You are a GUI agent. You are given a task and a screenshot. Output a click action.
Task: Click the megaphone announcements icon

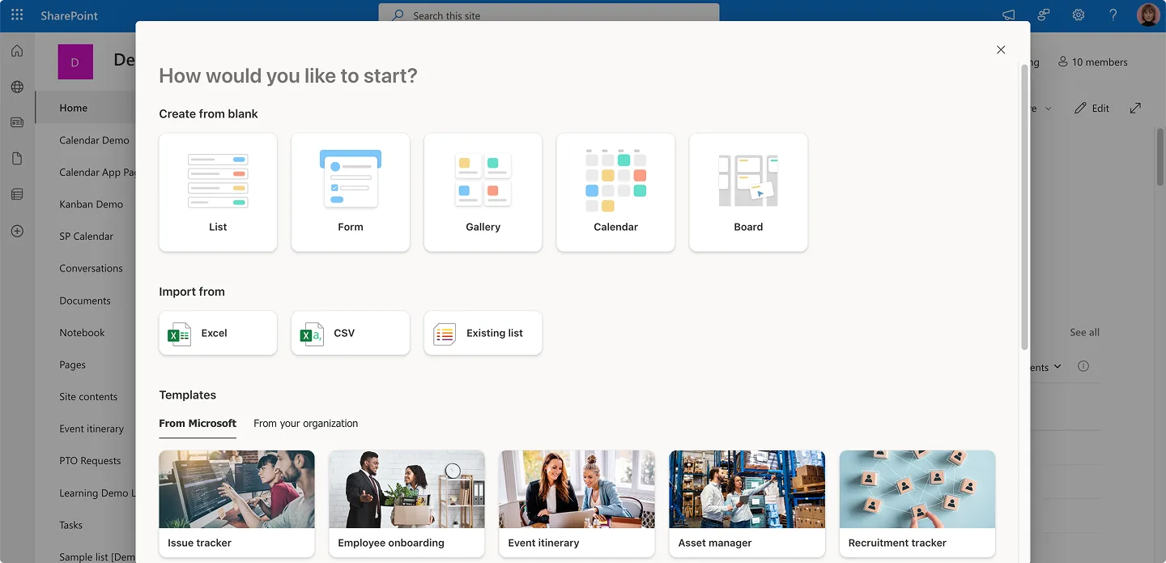click(x=1007, y=15)
